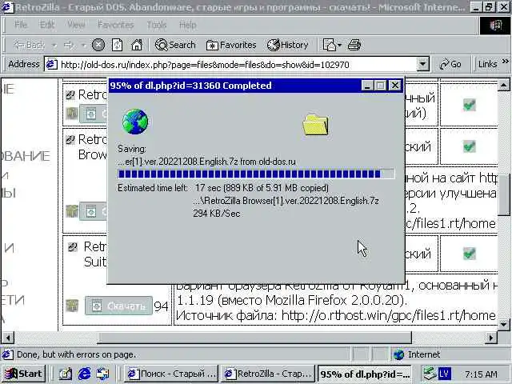
Task: Go back with the Back toolbar button
Action: (x=30, y=45)
